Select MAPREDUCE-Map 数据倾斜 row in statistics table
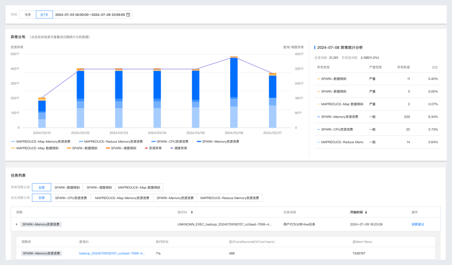 (378, 104)
